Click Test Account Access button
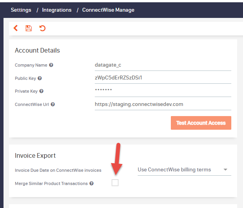Viewport: 243px width, 208px height. (201, 123)
